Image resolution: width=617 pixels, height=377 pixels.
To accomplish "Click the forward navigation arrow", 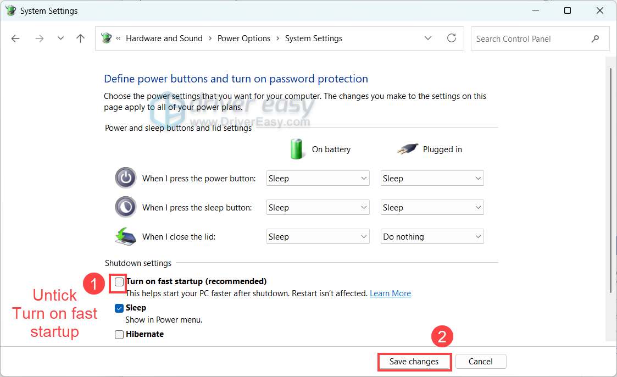I will pos(40,38).
